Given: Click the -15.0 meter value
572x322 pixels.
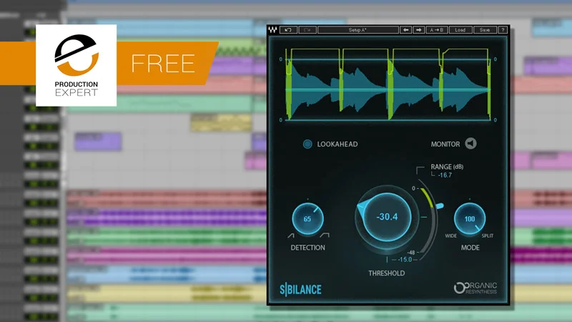Looking at the screenshot, I should [x=405, y=260].
